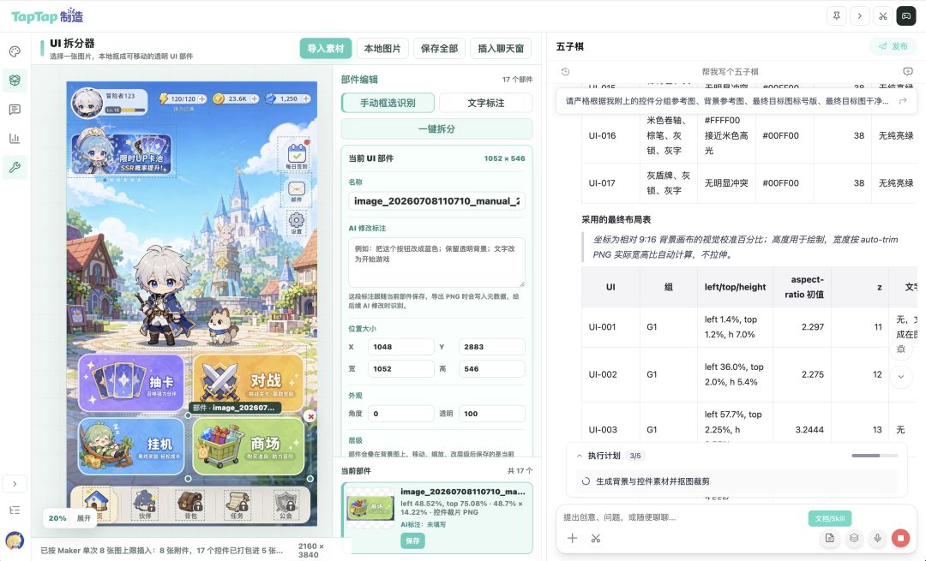Switch to 文字标注 mode
Screen dimensions: 926x561
point(485,103)
